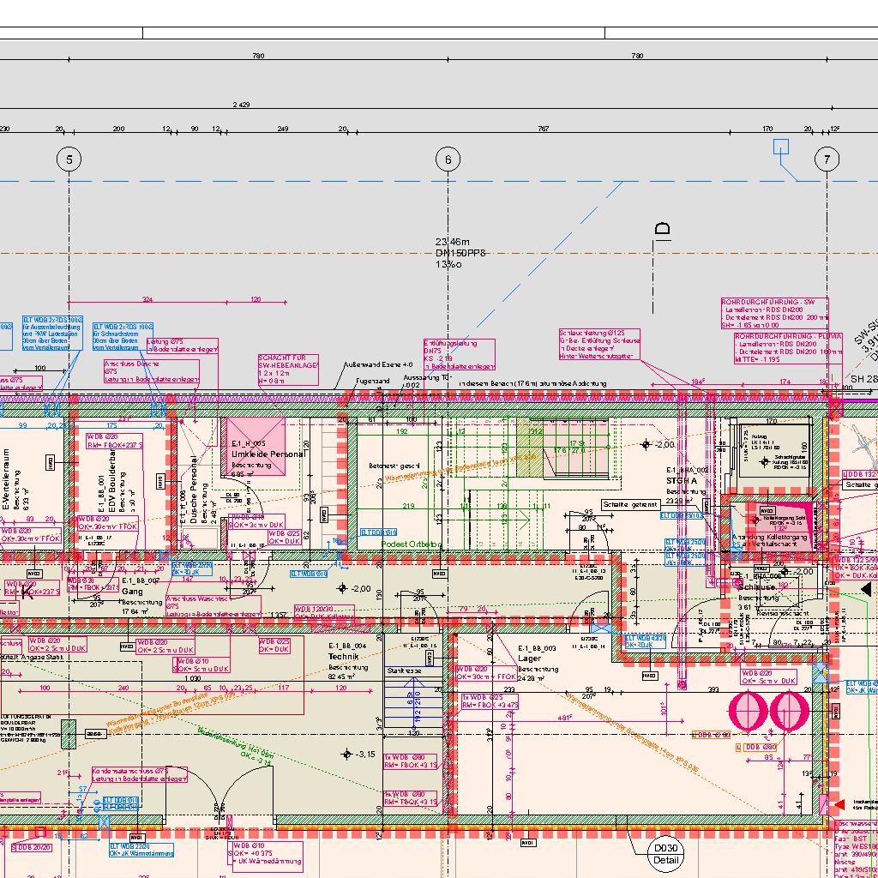
Task: Select the Entlüftungsleitung DN75 note
Action: [460, 354]
